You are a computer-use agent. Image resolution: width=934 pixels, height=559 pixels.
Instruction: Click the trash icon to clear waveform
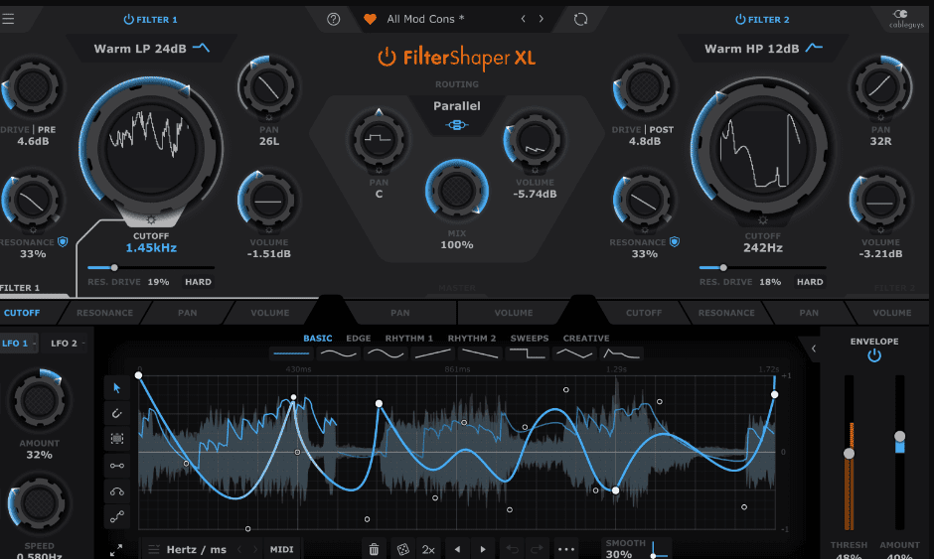pos(374,549)
